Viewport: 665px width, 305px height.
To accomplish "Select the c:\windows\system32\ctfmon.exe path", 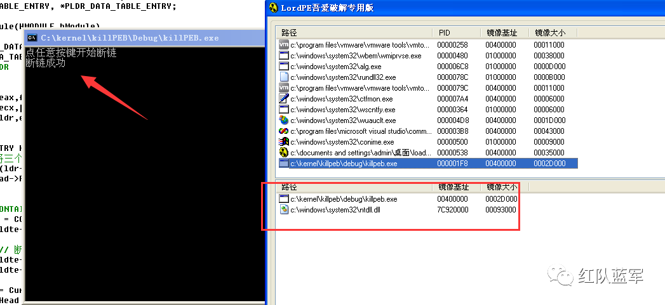I will coord(342,99).
